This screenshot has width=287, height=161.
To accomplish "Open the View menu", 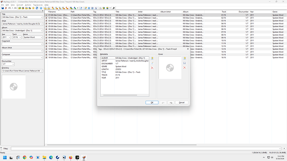I will (12, 5).
